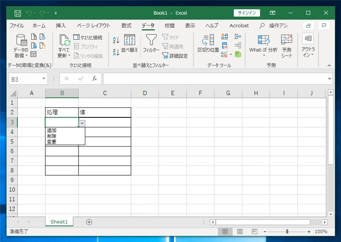Open the Name Box dropdown arrow

pos(44,78)
